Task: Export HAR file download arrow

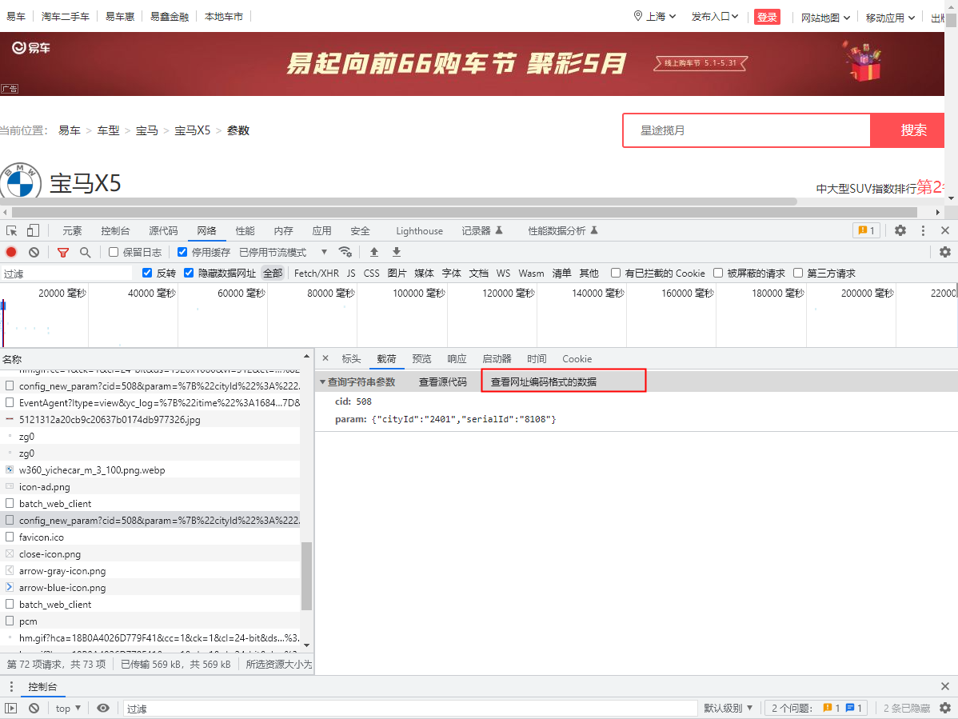Action: pos(397,252)
